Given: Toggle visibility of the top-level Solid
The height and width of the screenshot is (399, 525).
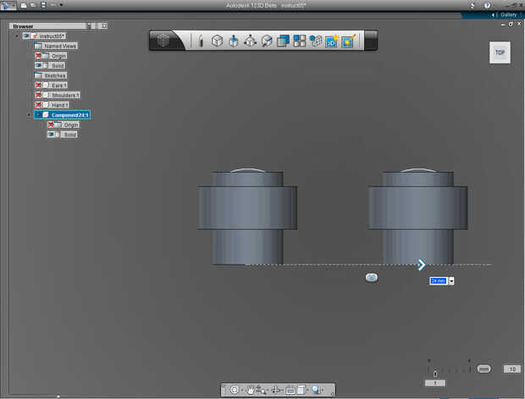Looking at the screenshot, I should click(x=38, y=65).
